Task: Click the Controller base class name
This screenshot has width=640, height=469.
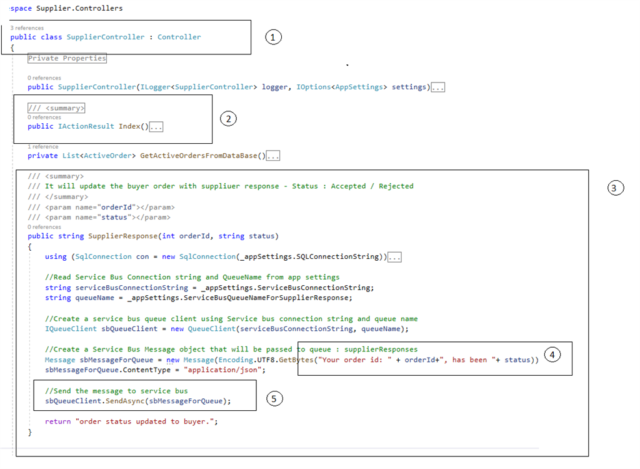Action: pyautogui.click(x=179, y=37)
